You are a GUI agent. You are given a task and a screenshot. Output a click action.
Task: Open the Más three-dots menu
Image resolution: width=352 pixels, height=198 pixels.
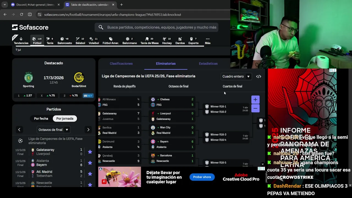pyautogui.click(x=208, y=41)
